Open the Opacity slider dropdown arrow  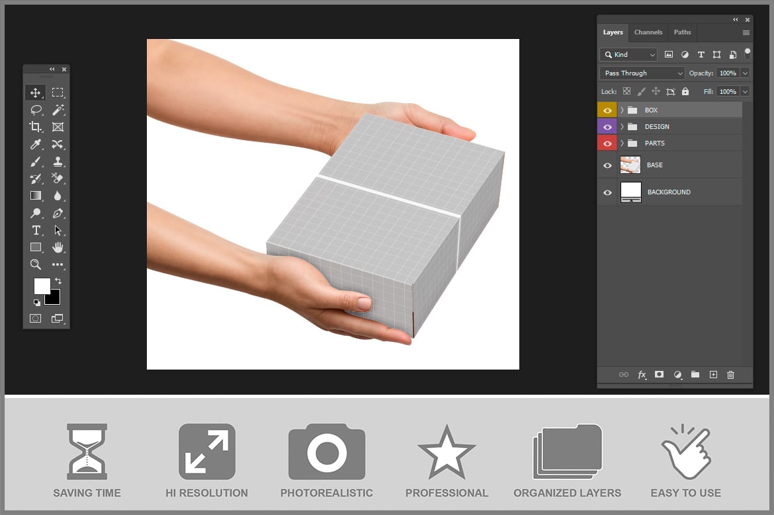pos(745,73)
